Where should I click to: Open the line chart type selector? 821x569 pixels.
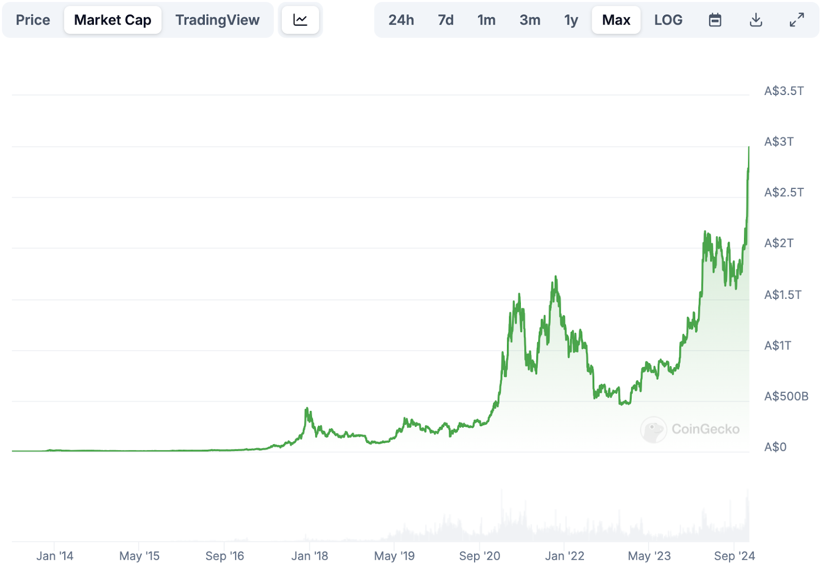tap(301, 20)
